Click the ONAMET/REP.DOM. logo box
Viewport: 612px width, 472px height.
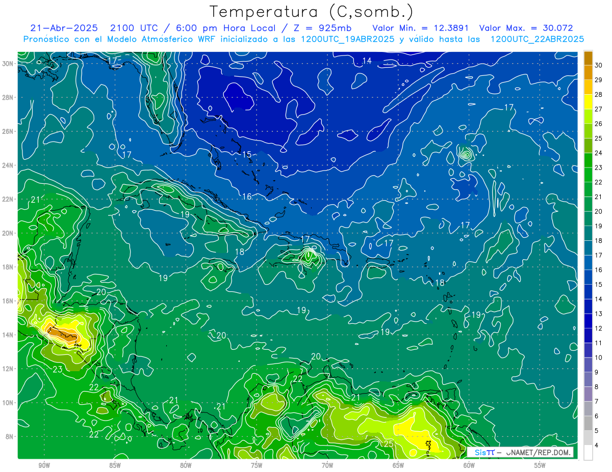pos(520,452)
